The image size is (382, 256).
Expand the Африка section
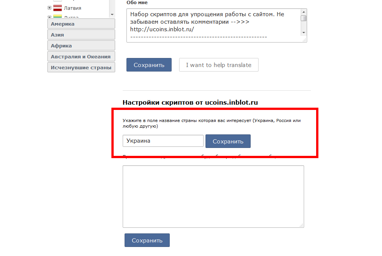[81, 46]
